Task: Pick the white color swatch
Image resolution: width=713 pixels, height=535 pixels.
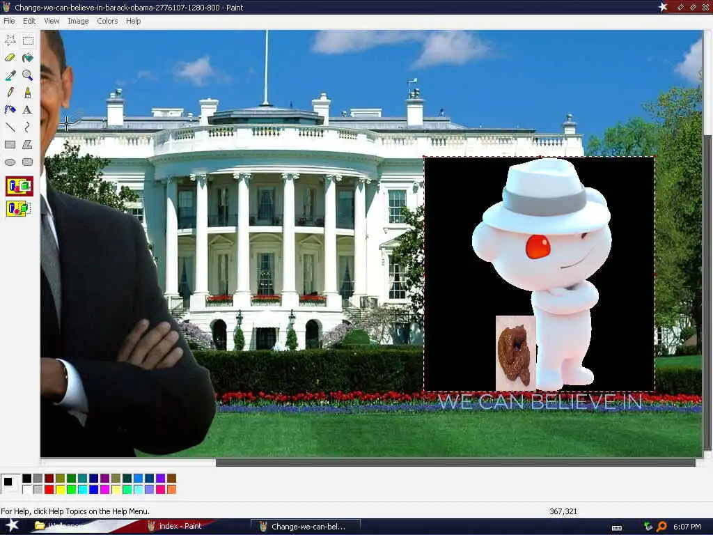Action: pos(27,490)
